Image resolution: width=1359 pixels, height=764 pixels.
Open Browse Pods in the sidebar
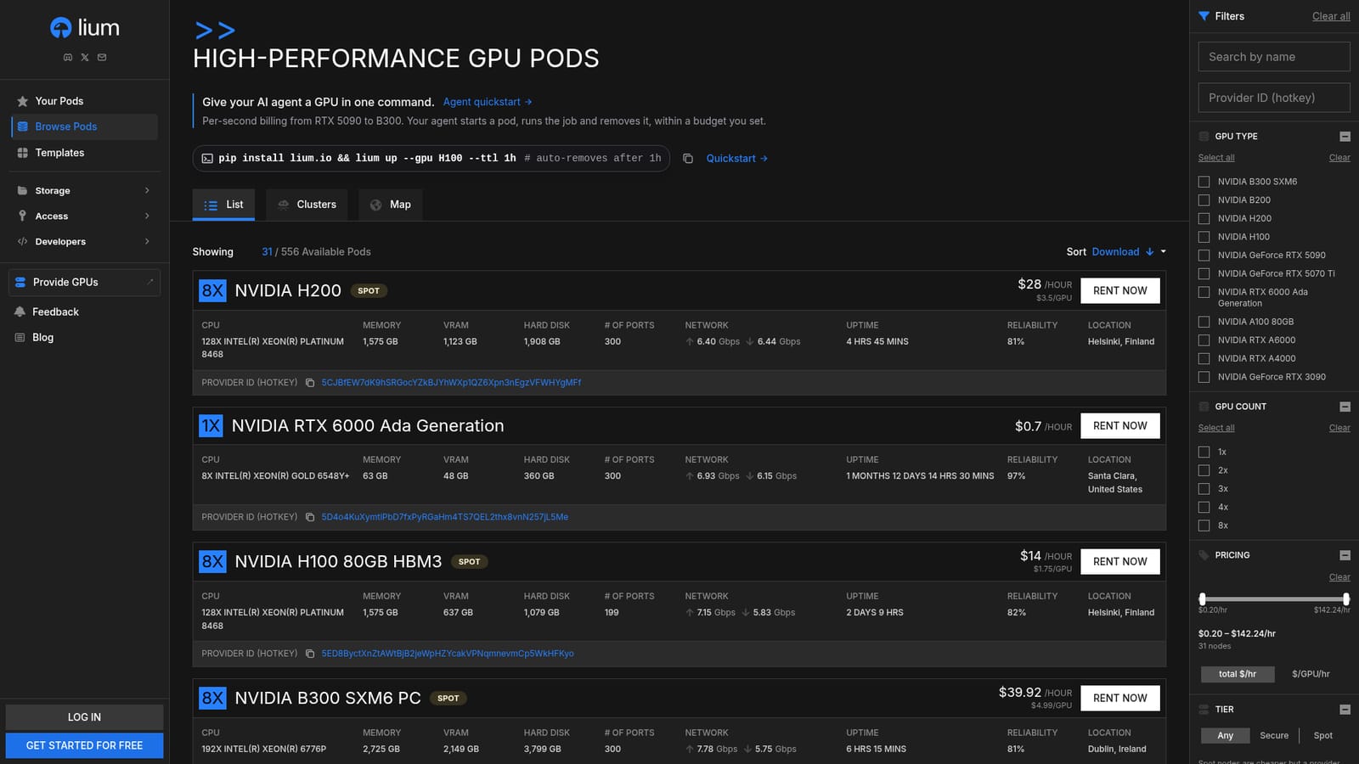click(x=84, y=126)
